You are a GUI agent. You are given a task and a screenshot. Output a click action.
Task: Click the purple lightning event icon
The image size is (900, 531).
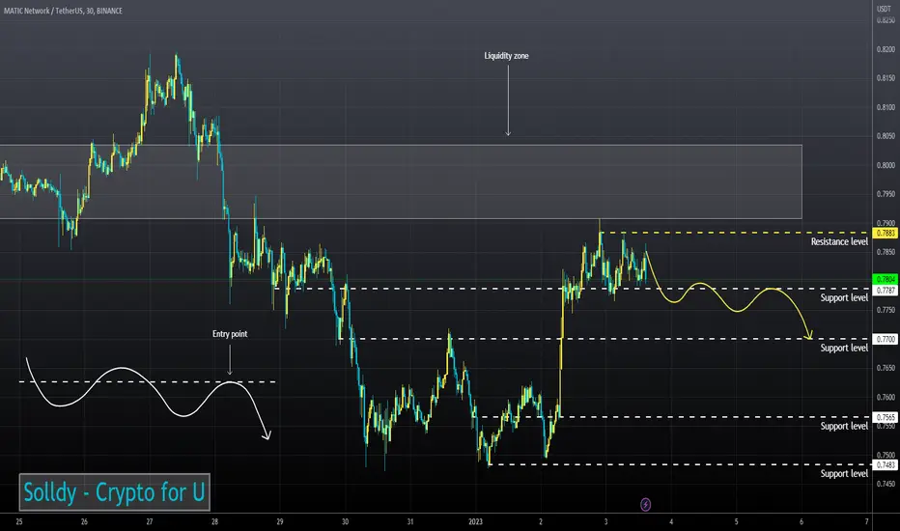click(646, 505)
